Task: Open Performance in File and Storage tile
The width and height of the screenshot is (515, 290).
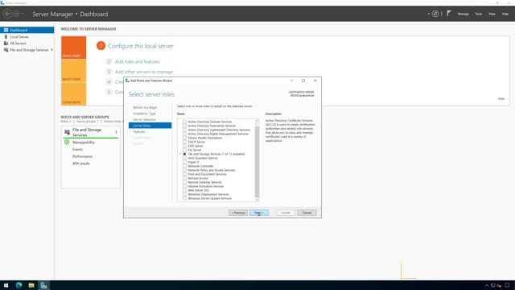Action: (x=82, y=156)
